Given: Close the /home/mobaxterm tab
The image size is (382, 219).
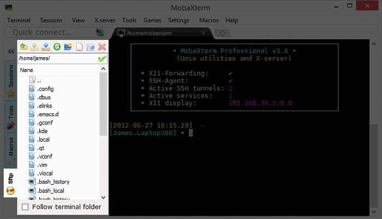Looking at the screenshot, I should [x=204, y=33].
